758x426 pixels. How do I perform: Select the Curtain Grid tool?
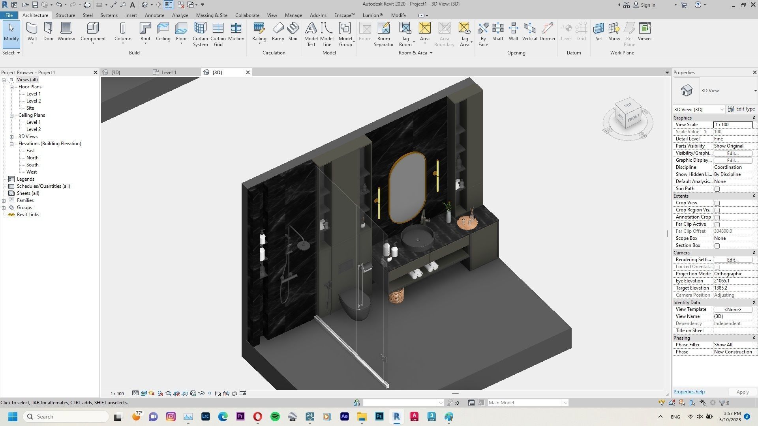pos(218,34)
